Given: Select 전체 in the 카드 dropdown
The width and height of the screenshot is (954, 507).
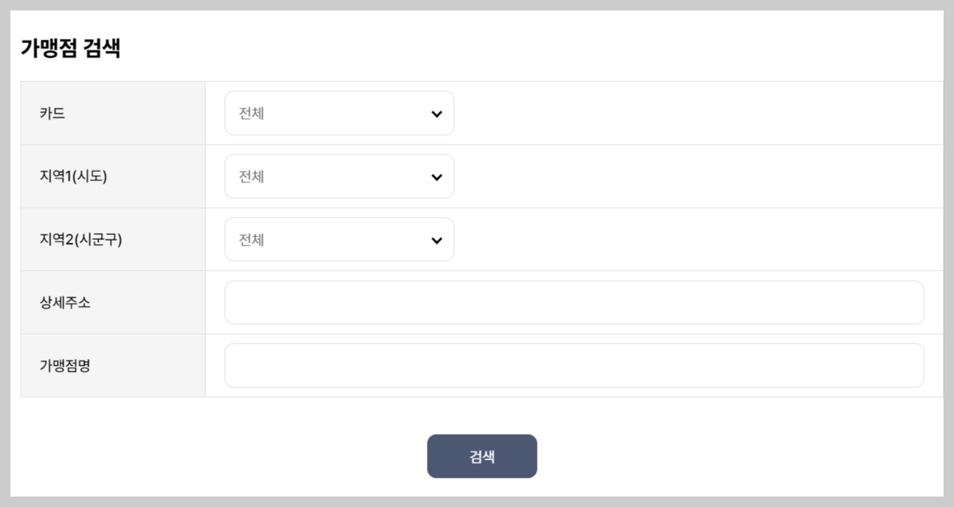Looking at the screenshot, I should (251, 113).
